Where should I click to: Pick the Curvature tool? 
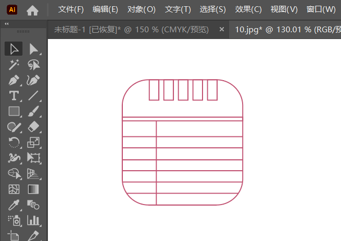(33, 80)
